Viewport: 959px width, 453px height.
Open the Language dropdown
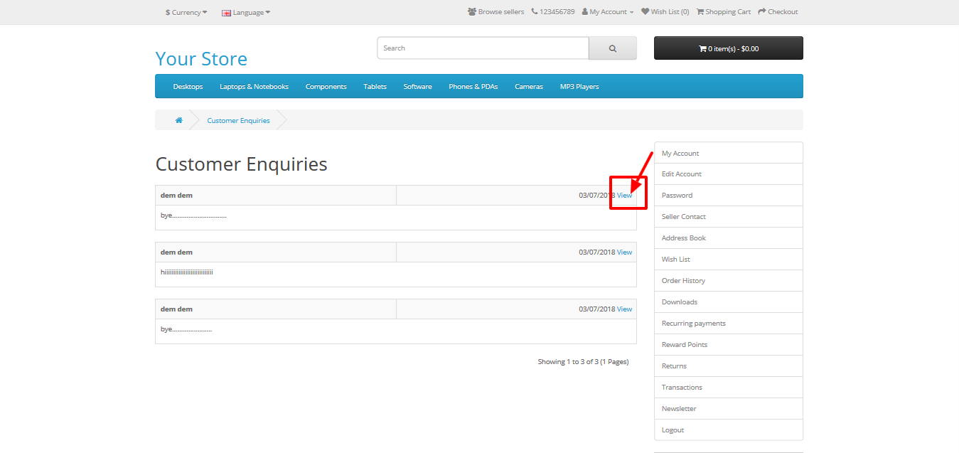tap(246, 12)
